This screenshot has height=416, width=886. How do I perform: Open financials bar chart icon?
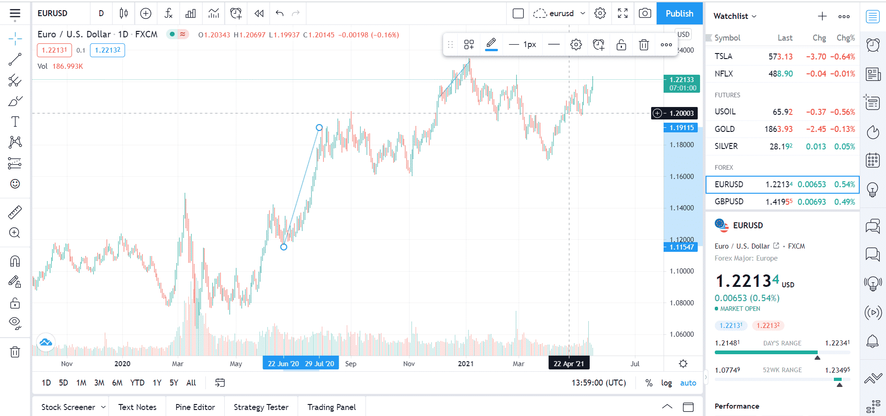tap(191, 13)
